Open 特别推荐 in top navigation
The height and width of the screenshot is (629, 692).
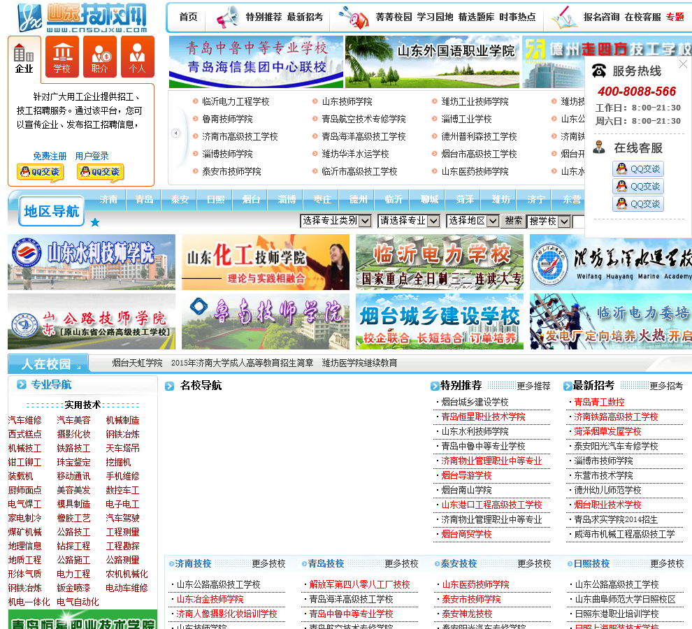click(264, 17)
